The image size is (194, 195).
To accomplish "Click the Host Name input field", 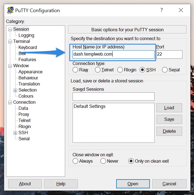I will tap(113, 54).
